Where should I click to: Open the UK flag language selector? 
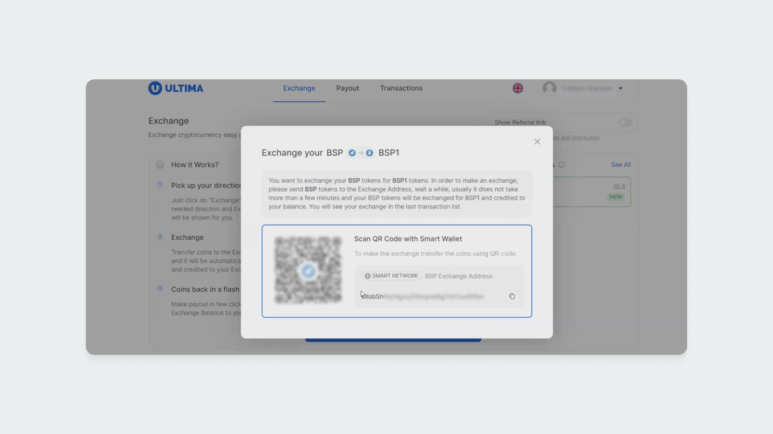point(518,88)
